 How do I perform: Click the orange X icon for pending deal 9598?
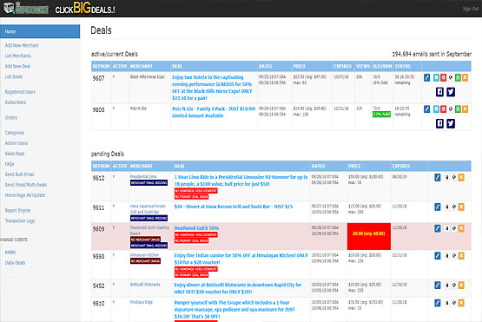461,256
